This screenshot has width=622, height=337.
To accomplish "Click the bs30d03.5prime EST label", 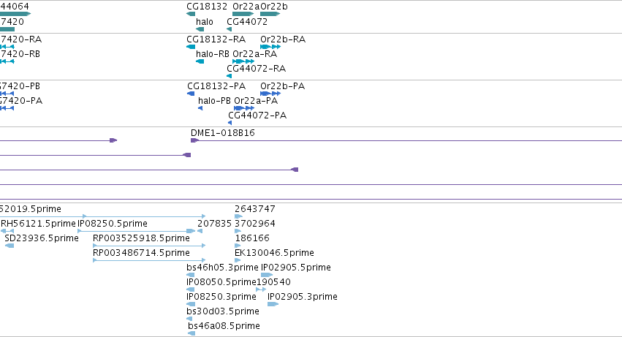I will pyautogui.click(x=222, y=311).
